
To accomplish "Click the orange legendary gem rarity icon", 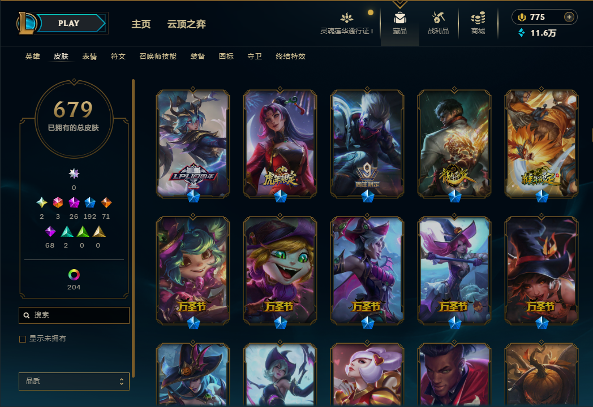I will [x=106, y=202].
